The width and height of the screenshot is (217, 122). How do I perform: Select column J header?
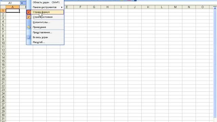(135, 7)
